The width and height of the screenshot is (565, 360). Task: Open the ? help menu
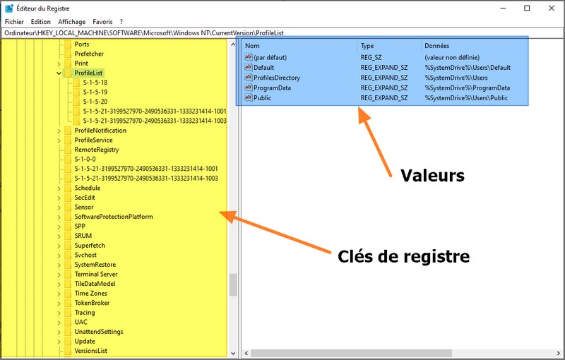(x=121, y=22)
